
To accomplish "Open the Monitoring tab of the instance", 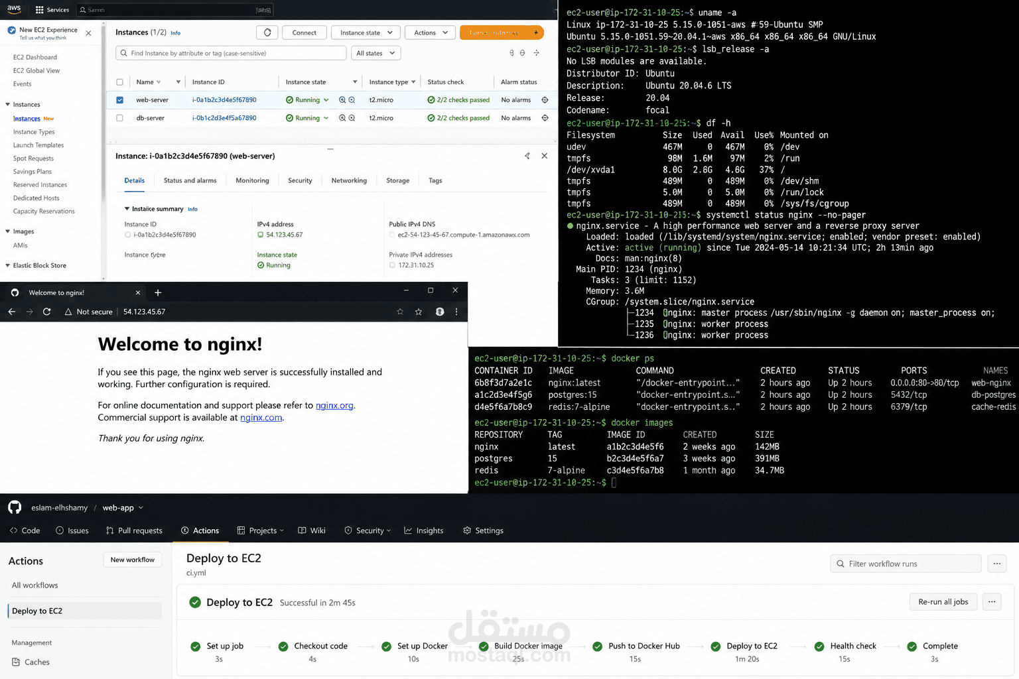I will tap(252, 180).
